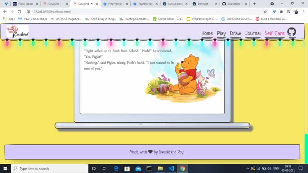The image size is (308, 173).
Task: Close the Files | Qoom tab
Action: pos(37,4)
